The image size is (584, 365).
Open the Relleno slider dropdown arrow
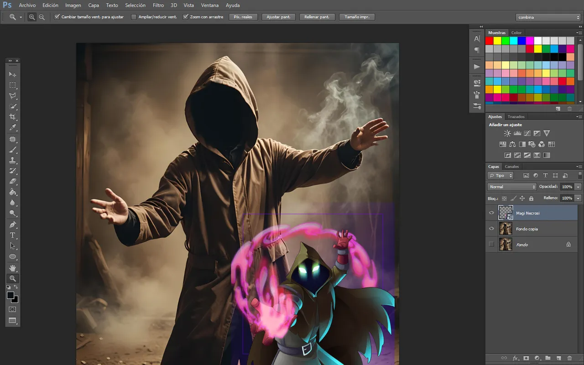(579, 198)
